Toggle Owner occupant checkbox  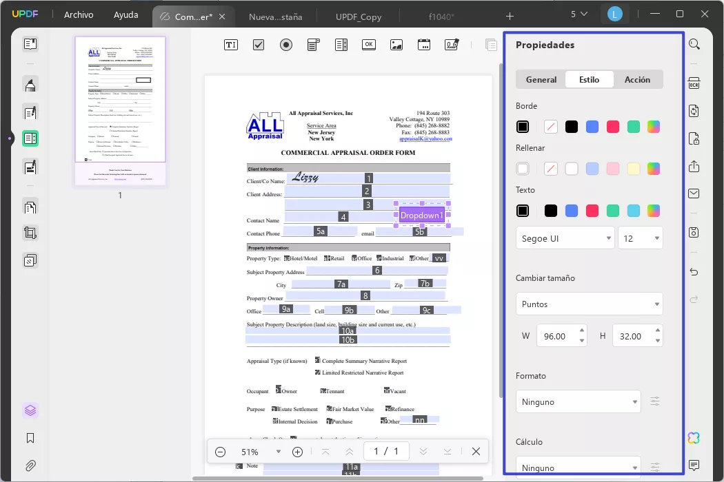[x=279, y=390]
